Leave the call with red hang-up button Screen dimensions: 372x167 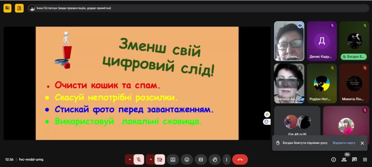click(x=240, y=159)
